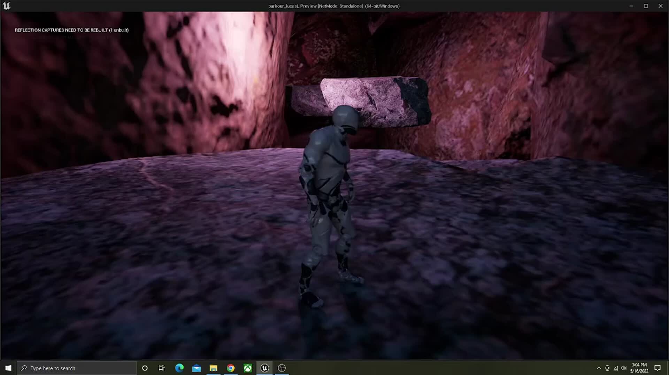Launch OBS Studio from the taskbar

click(282, 368)
